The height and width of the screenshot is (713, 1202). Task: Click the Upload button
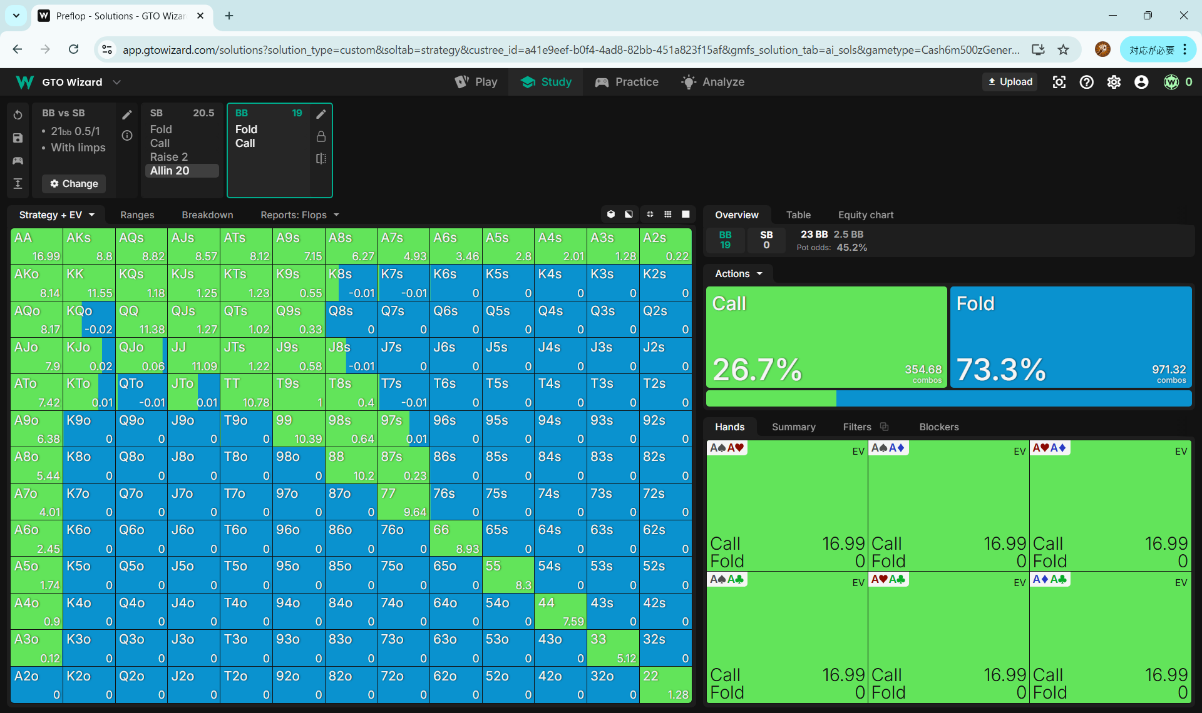pos(1010,82)
